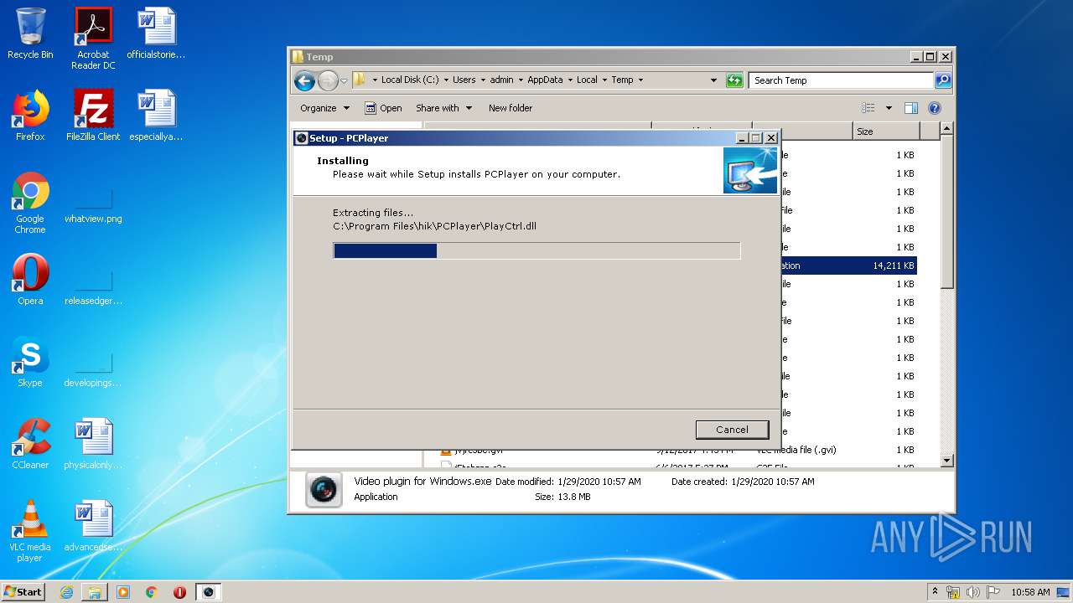Expand the view options dropdown arrow
Viewport: 1073px width, 603px height.
(x=889, y=108)
